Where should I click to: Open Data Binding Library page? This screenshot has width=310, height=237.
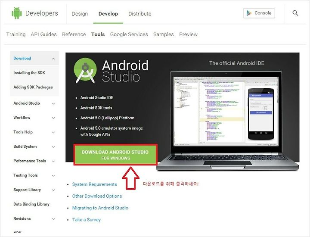[31, 204]
